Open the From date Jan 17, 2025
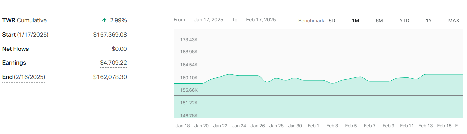Viewport: 467px width, 134px height. click(208, 20)
